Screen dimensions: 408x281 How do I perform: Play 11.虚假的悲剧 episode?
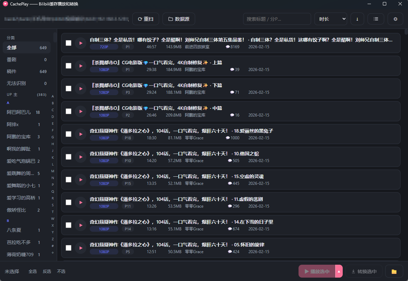[81, 203]
